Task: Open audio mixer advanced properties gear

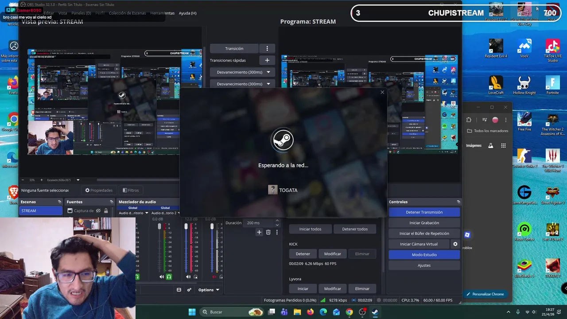Action: [189, 290]
